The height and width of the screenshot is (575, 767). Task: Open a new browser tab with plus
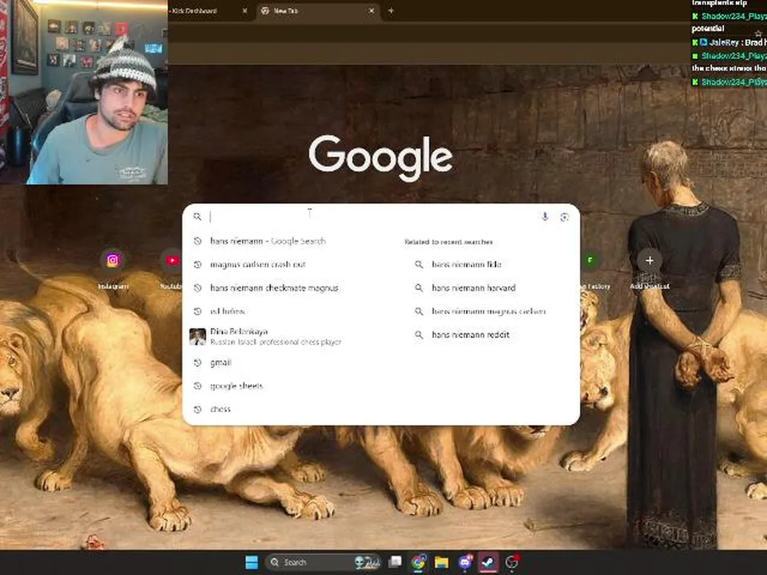pos(391,10)
